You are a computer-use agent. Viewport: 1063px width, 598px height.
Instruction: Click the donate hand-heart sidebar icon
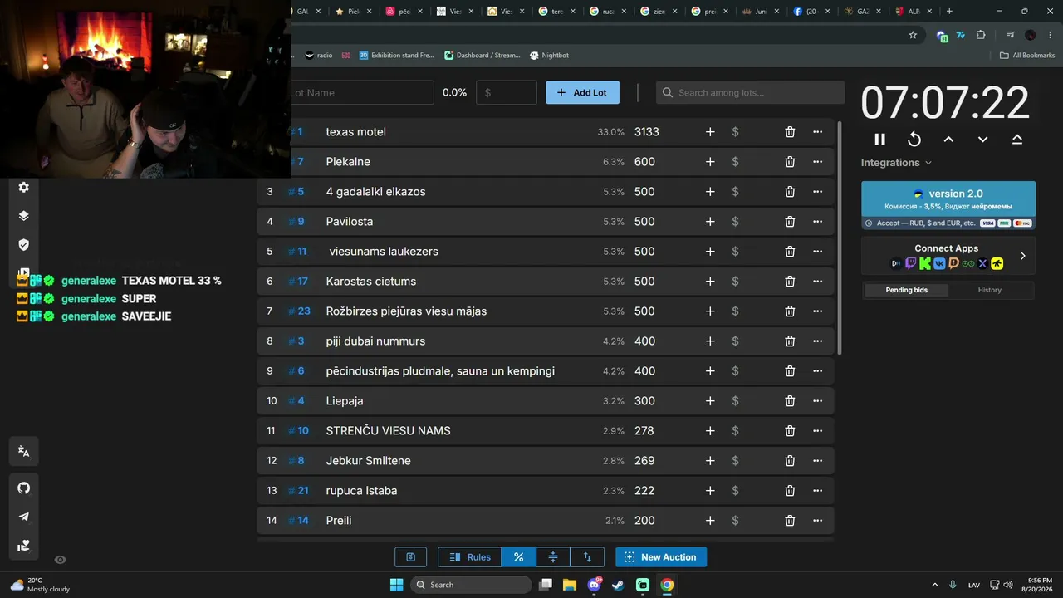(24, 546)
